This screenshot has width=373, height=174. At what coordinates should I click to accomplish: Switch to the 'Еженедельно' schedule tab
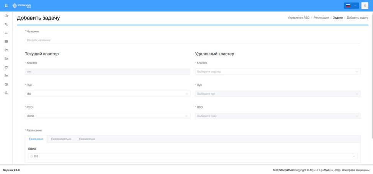(x=61, y=139)
